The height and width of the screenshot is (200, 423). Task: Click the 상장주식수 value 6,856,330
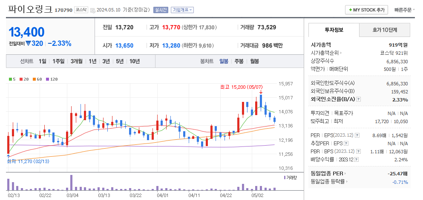point(397,61)
